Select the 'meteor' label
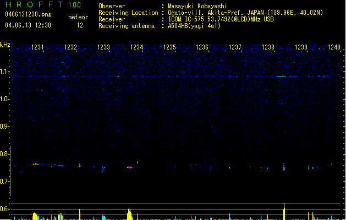Viewport: 346px width, 220px height. pyautogui.click(x=78, y=17)
